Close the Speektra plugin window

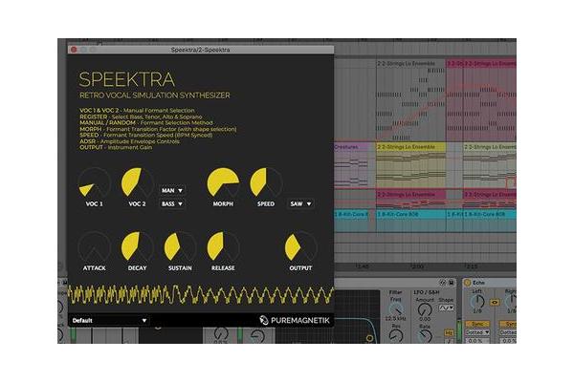[x=74, y=50]
